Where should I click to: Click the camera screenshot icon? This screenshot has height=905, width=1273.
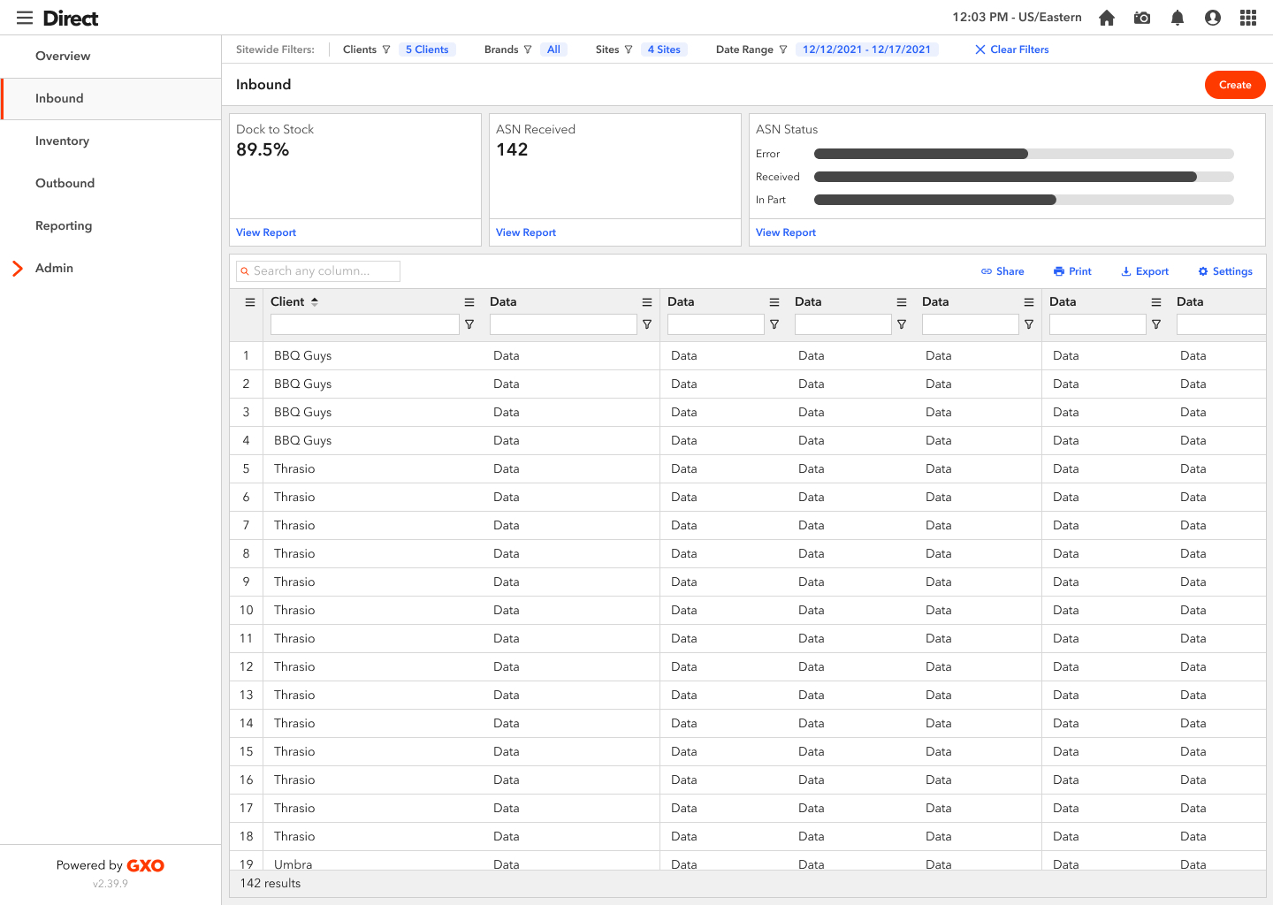pos(1141,18)
